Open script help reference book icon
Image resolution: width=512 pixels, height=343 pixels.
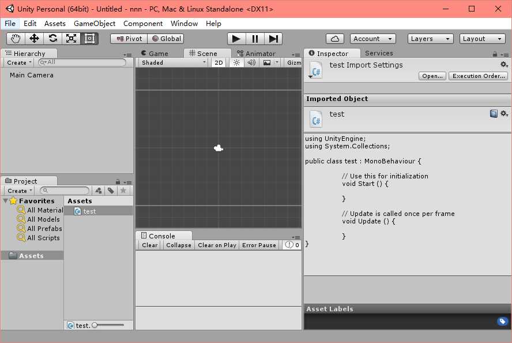click(494, 113)
